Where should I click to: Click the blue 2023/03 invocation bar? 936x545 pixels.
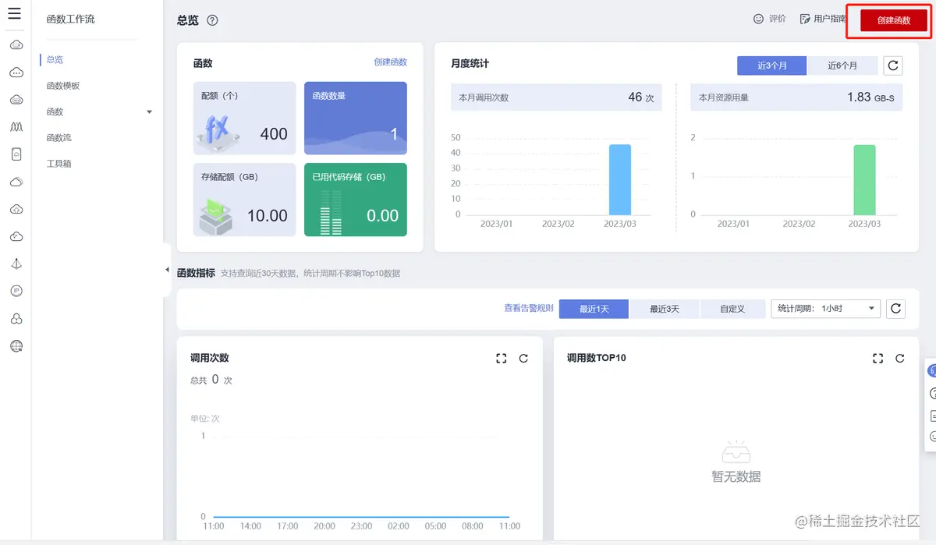tap(619, 179)
